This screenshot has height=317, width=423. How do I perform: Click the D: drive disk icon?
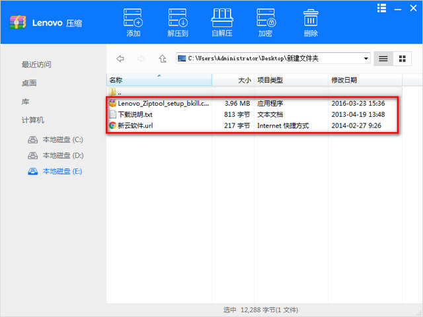coord(33,156)
